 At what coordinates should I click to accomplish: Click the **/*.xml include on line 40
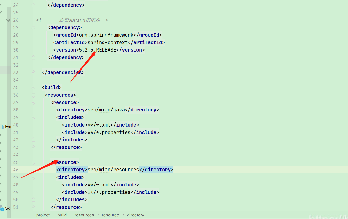click(x=99, y=125)
